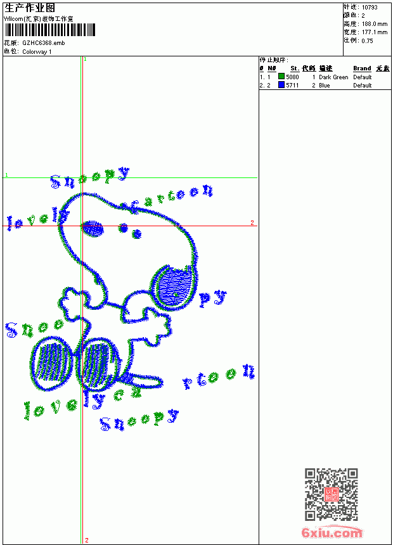Click the 'St.' column header

(x=295, y=68)
